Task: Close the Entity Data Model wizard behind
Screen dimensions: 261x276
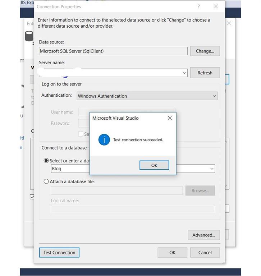Action: [229, 23]
